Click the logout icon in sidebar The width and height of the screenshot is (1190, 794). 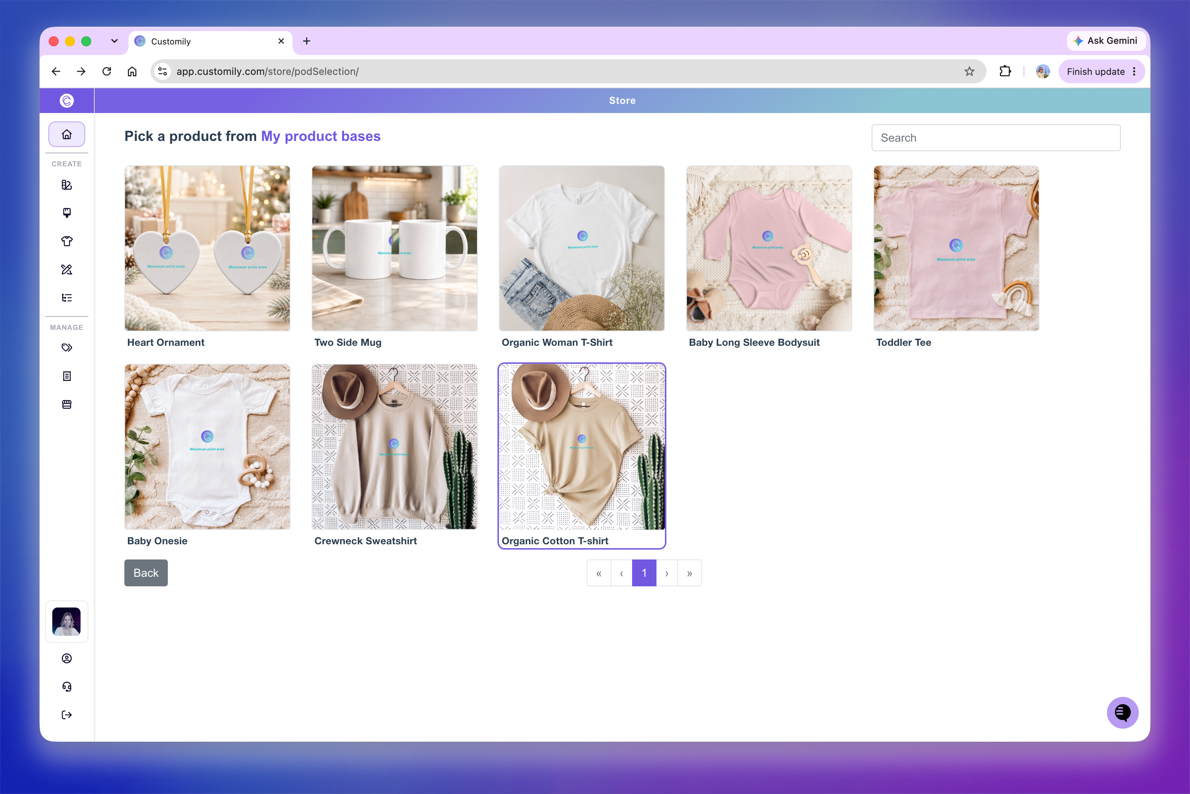(67, 715)
